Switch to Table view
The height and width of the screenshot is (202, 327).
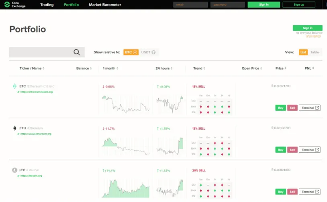click(315, 52)
